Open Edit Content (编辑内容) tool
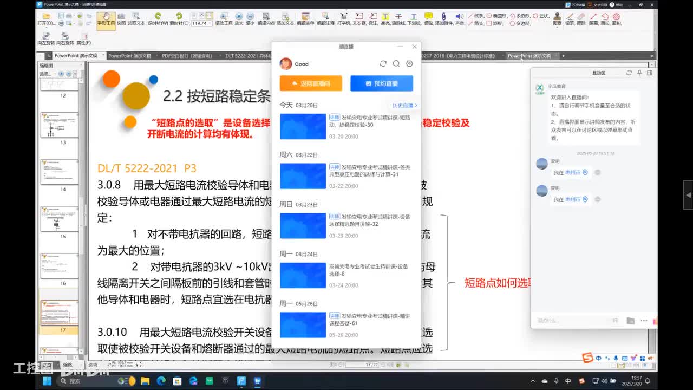693x390 pixels. click(266, 20)
